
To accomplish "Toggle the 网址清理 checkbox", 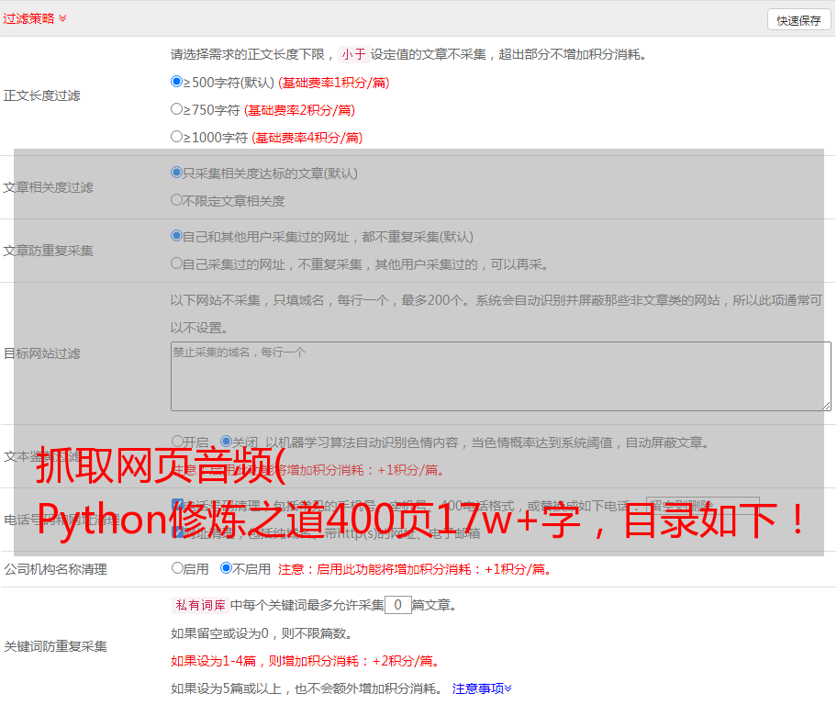I will click(177, 532).
